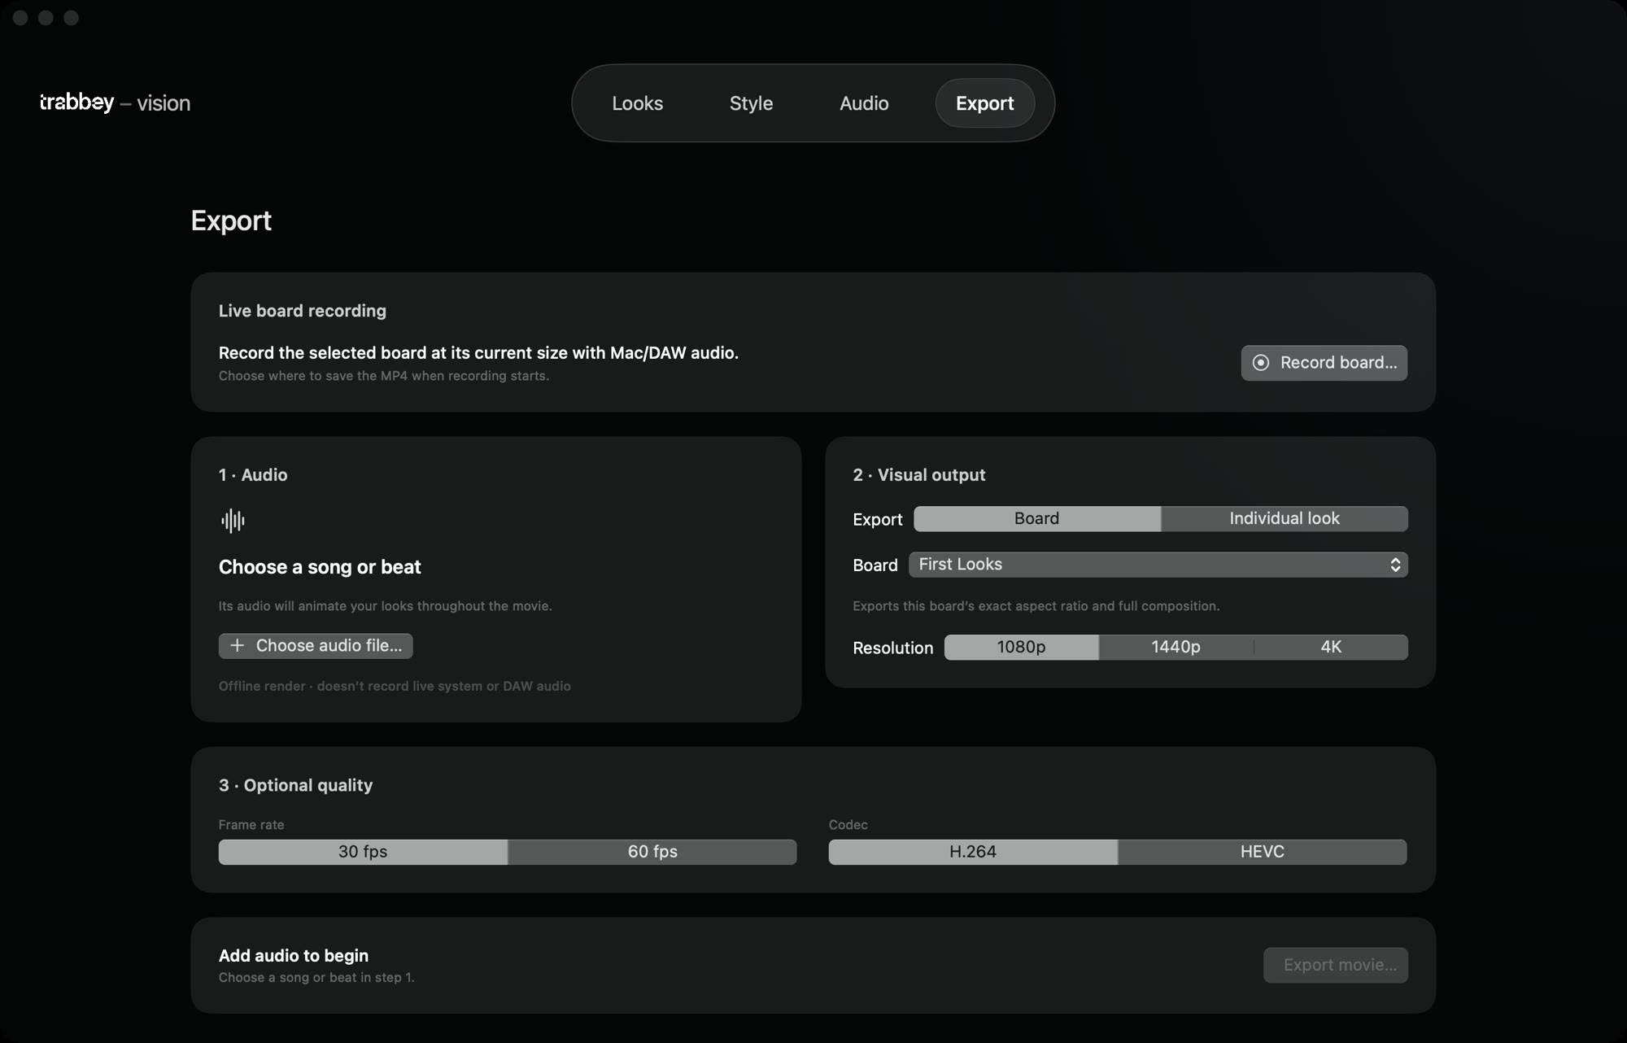This screenshot has height=1043, width=1627.
Task: Click the Export page heading
Action: pos(231,220)
